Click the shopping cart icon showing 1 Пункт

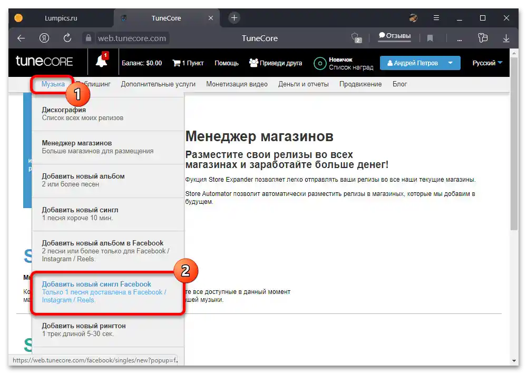click(177, 63)
